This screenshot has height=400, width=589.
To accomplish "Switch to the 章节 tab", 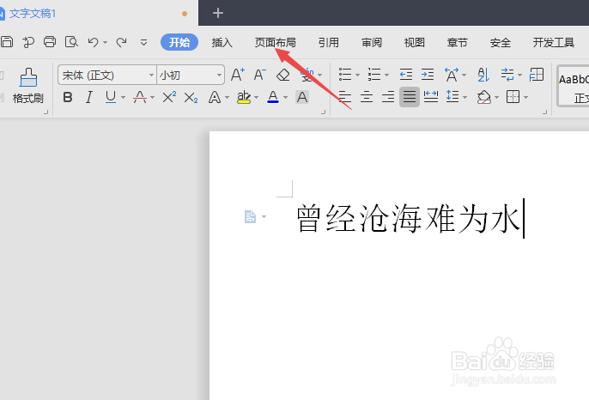I will pos(457,42).
